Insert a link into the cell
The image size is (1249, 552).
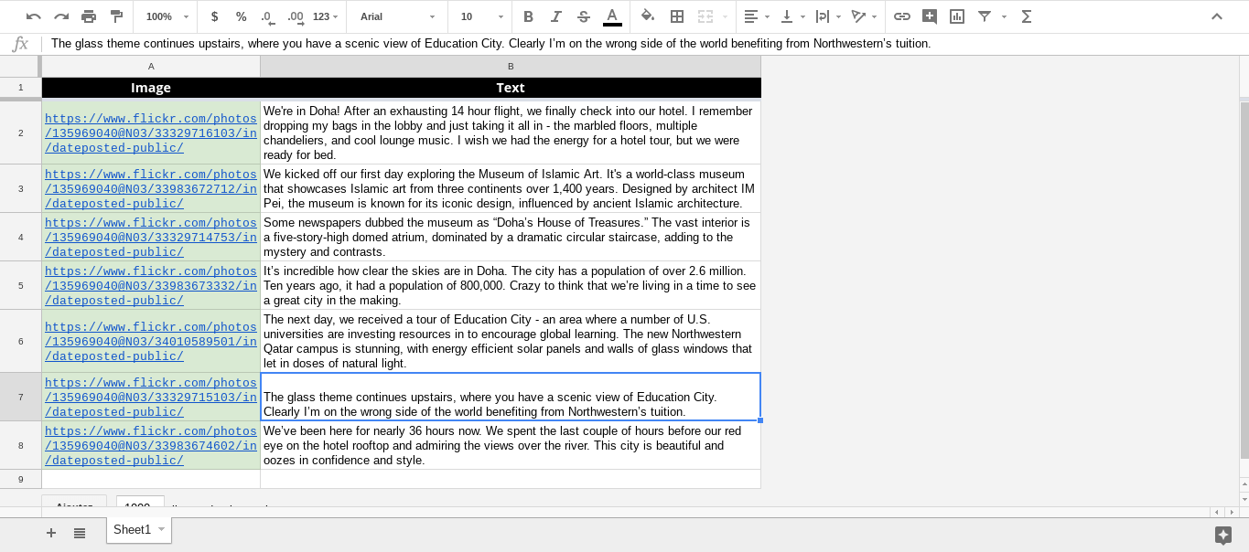pyautogui.click(x=902, y=16)
